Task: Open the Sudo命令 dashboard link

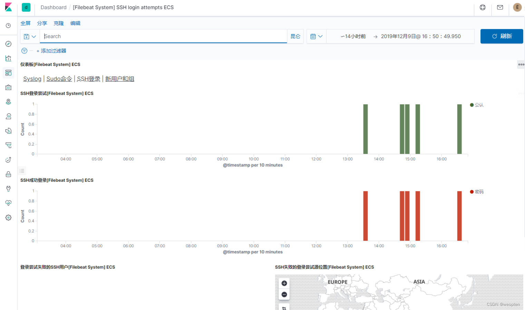Action: 59,79
